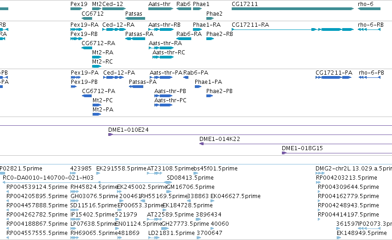Viewport: 392px width, 240px height.
Task: Select the Ced-12-RA transcript
Action: point(114,29)
